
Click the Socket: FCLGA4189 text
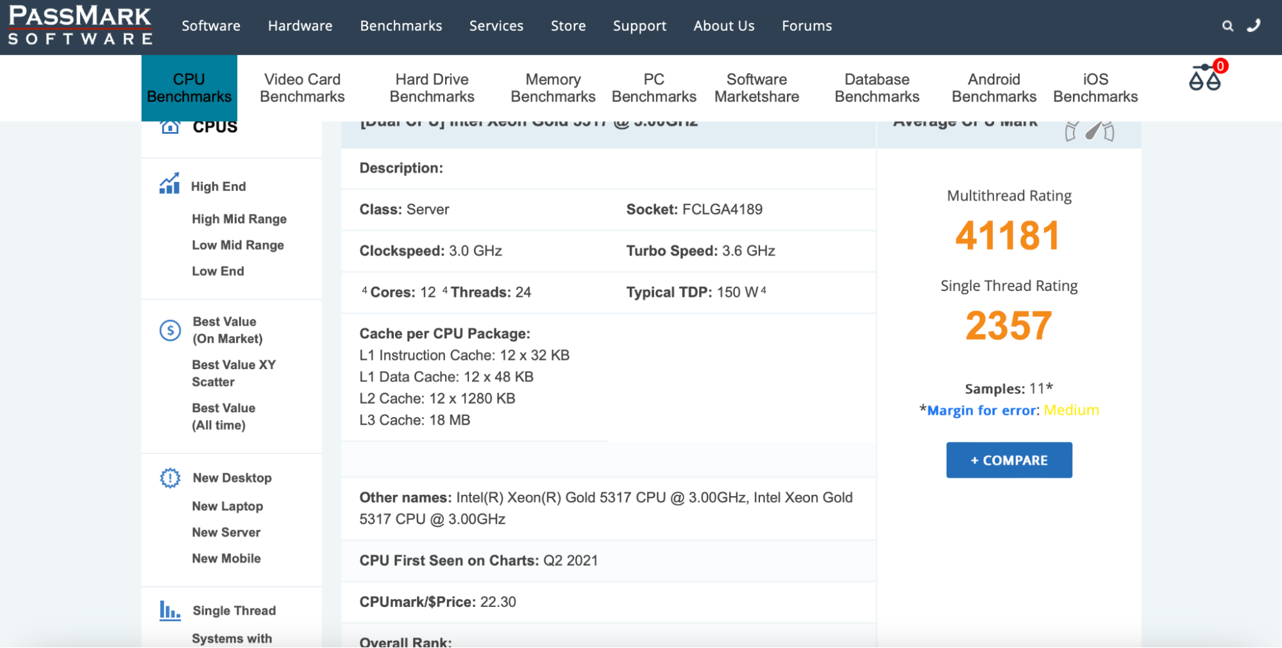pos(695,210)
